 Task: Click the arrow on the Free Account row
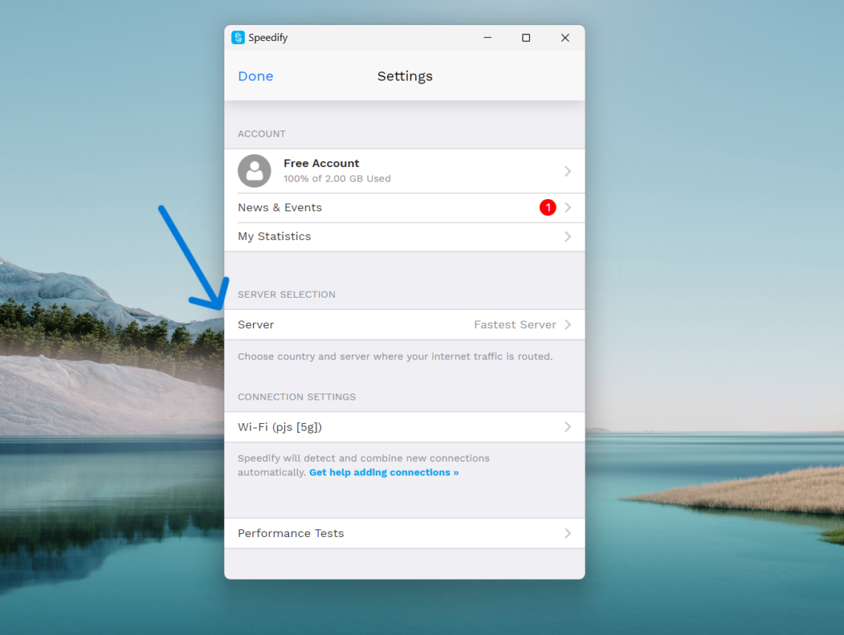pyautogui.click(x=567, y=171)
